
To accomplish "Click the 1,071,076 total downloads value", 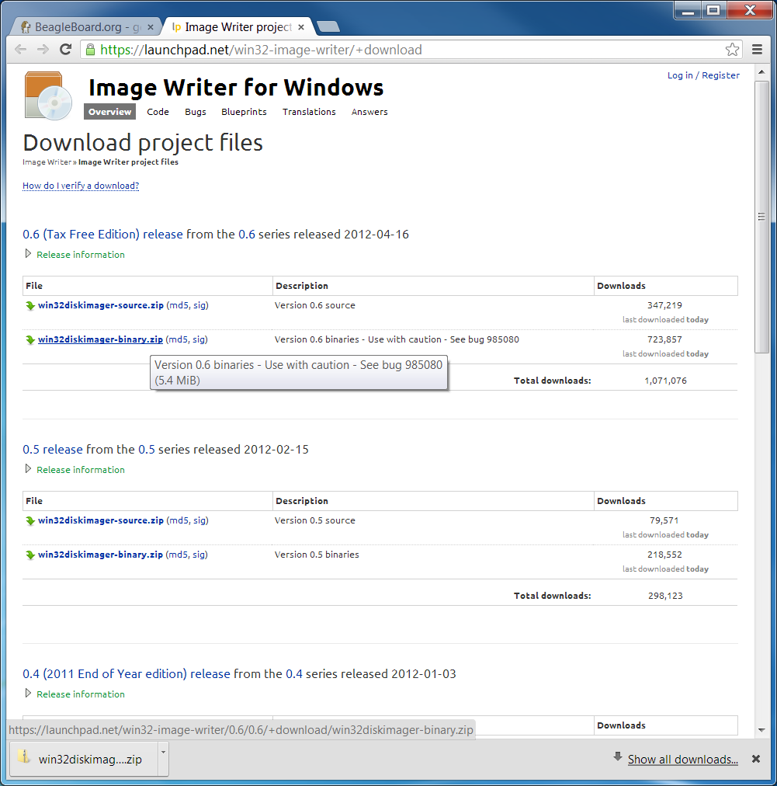I will point(665,381).
